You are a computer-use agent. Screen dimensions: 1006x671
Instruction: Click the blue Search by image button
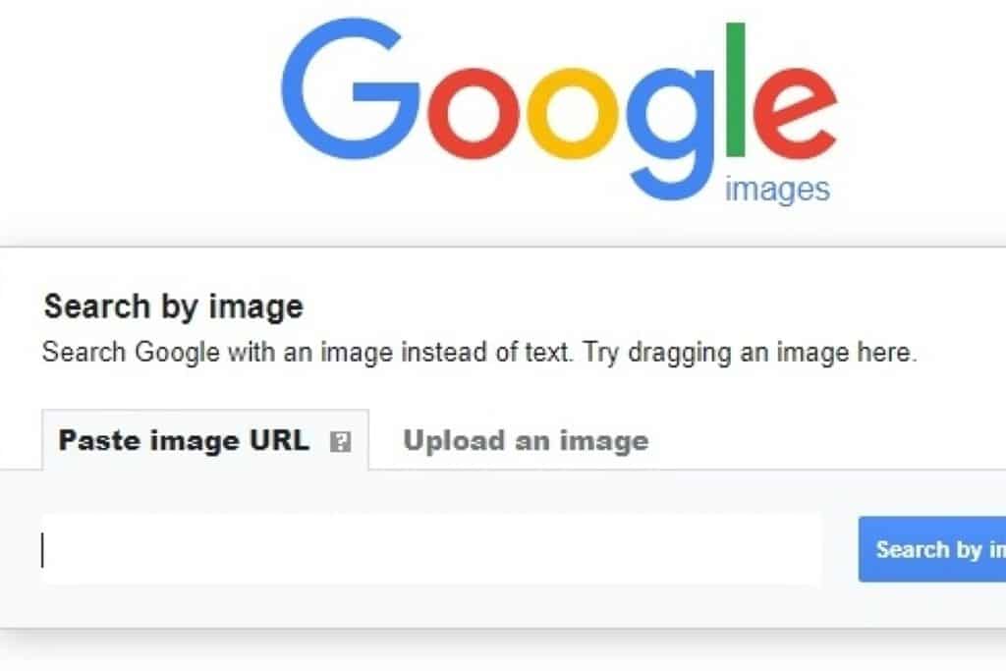click(x=932, y=549)
